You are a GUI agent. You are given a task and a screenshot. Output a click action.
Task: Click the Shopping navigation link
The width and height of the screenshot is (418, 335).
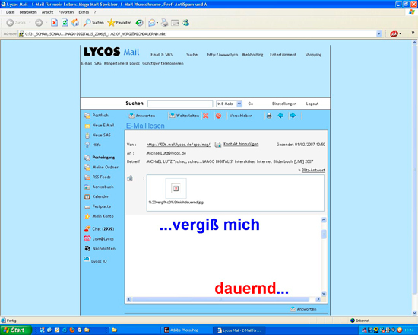point(313,55)
